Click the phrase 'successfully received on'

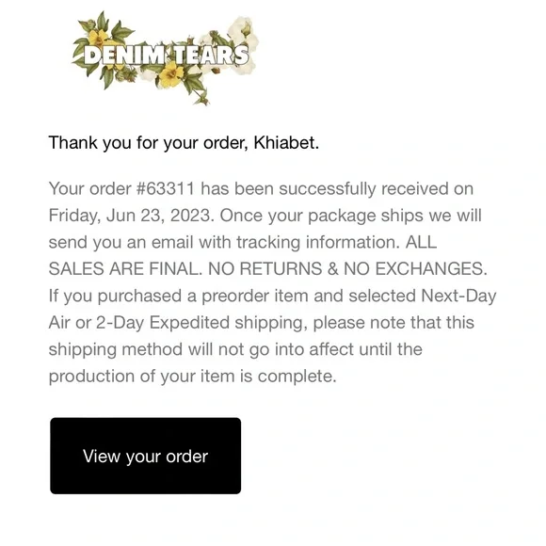pos(376,188)
